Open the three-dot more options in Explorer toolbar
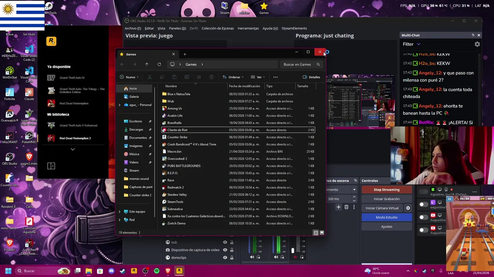 coord(275,77)
